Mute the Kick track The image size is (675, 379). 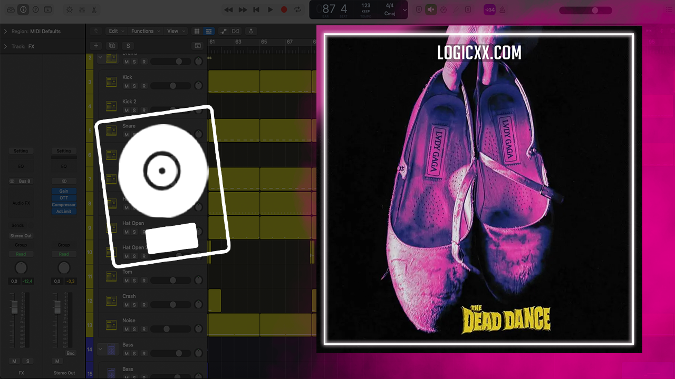click(126, 86)
